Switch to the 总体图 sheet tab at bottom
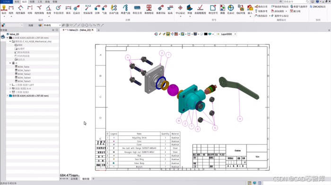Viewport: 331px width, 185px height. tap(74, 179)
